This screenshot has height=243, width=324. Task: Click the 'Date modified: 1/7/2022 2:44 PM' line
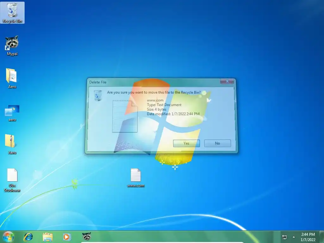pyautogui.click(x=173, y=114)
